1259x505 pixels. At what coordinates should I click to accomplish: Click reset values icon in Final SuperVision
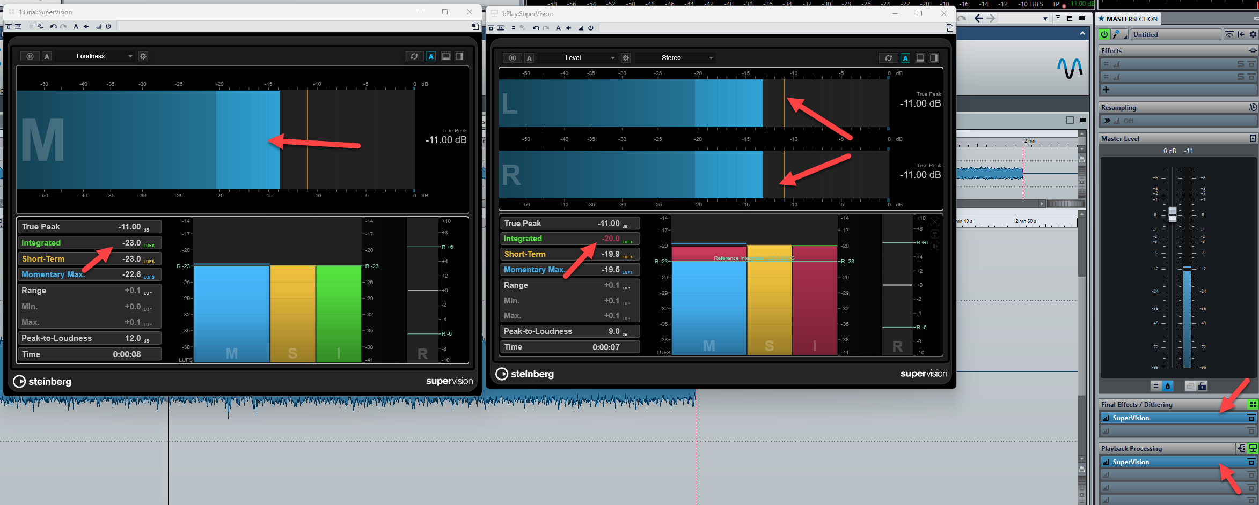coord(414,56)
